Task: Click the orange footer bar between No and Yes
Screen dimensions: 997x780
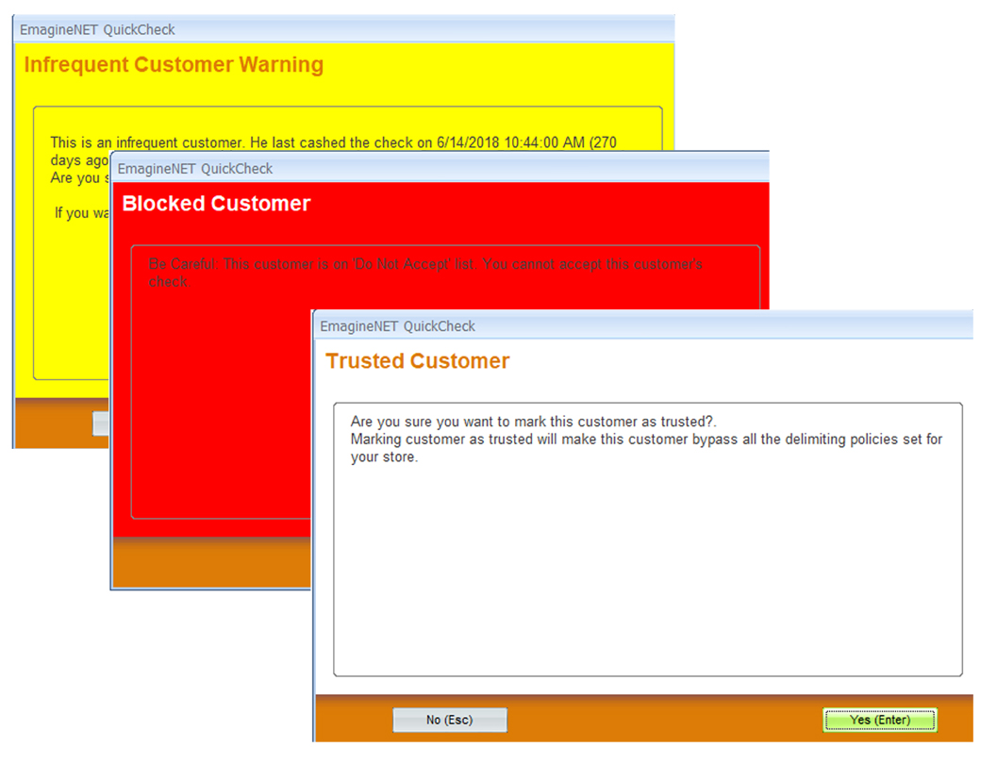Action: 660,720
